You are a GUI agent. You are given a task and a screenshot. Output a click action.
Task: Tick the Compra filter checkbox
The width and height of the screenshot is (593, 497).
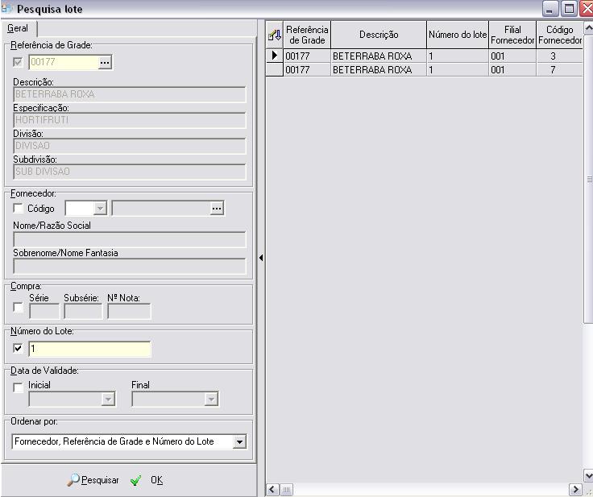coord(19,308)
